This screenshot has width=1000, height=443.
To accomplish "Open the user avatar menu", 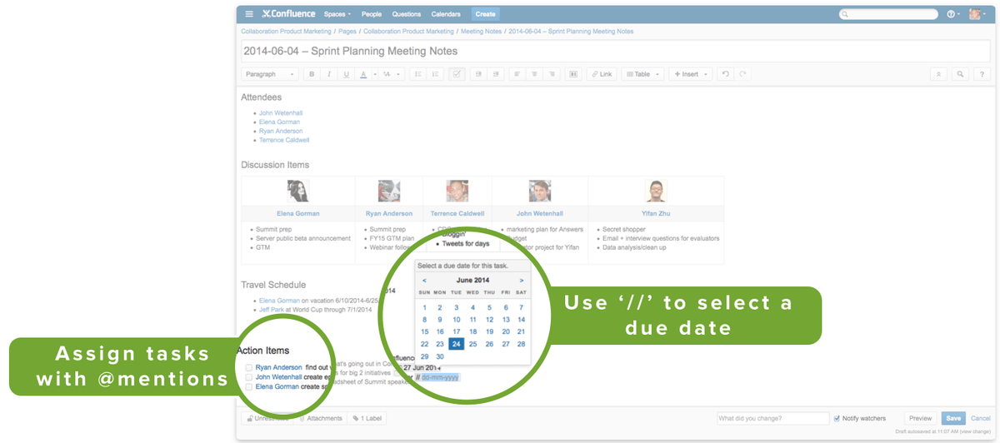I will pos(978,14).
